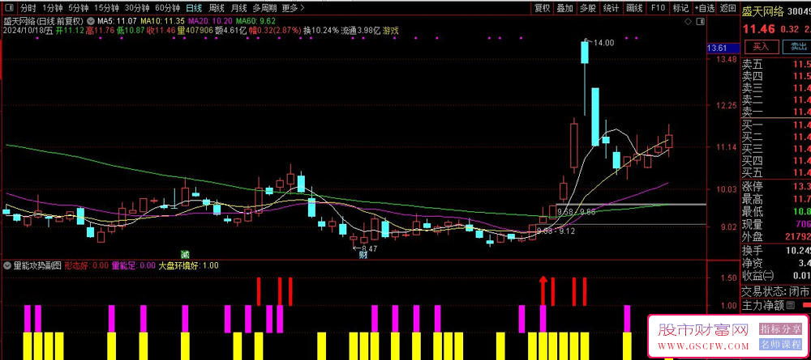The image size is (811, 360).
Task: Click the 叠加 overlay button
Action: [564, 8]
